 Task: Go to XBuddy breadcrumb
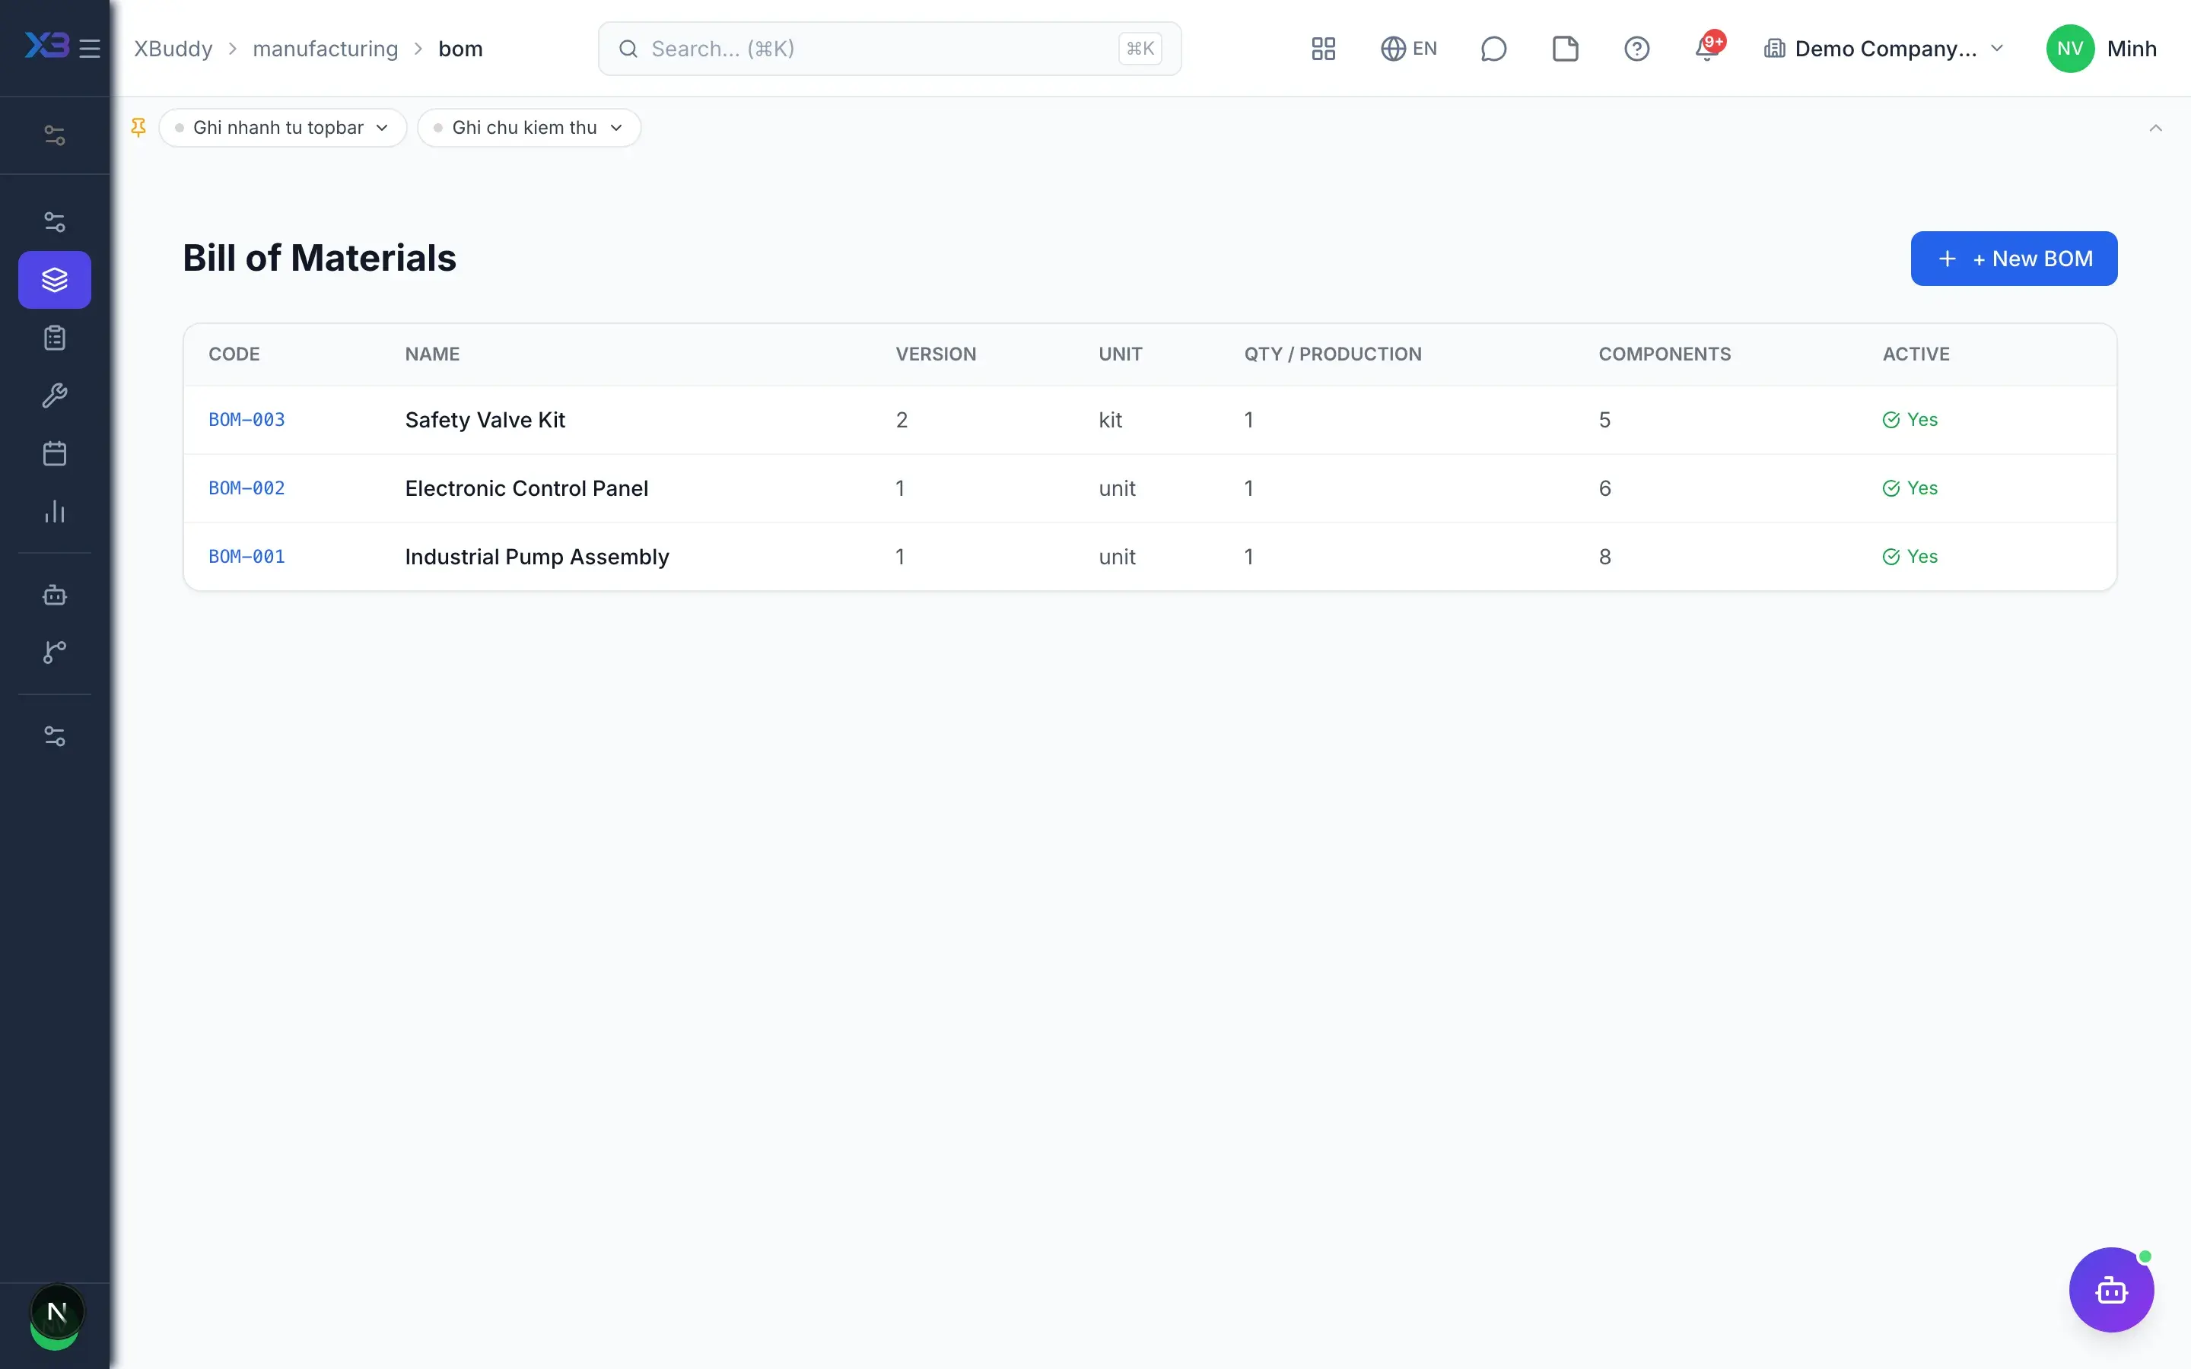point(173,49)
